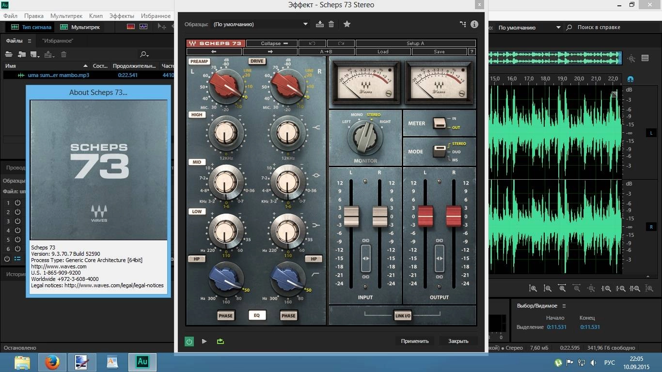Screen dimensions: 662x372
Task: Open new file dropdown in Files panel
Action: point(35,54)
